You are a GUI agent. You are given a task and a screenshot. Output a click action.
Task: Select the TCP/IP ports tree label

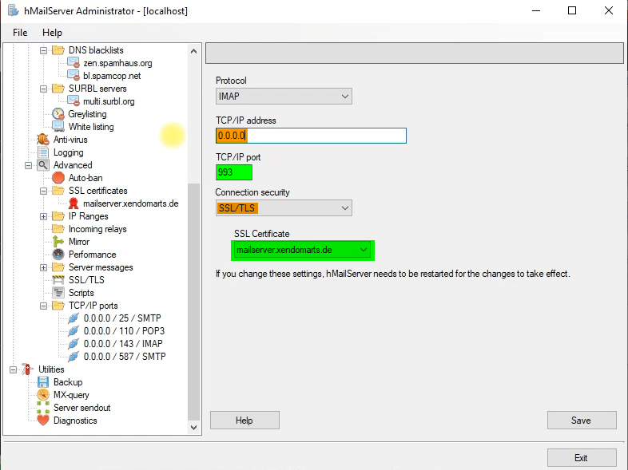pos(93,306)
